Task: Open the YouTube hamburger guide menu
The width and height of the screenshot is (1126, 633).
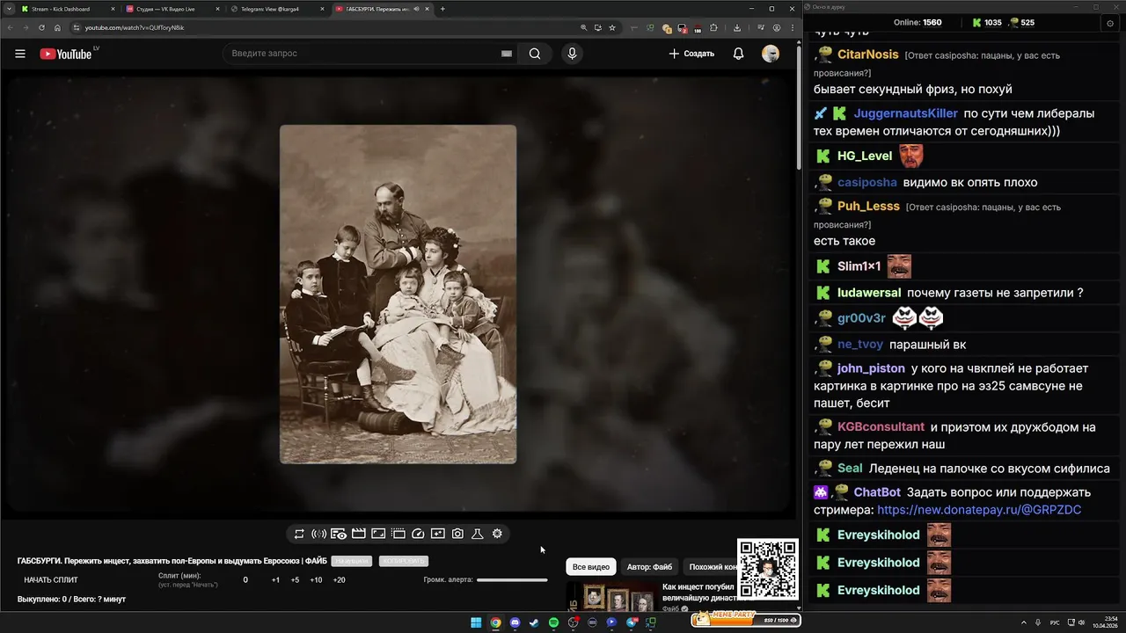Action: (19, 54)
